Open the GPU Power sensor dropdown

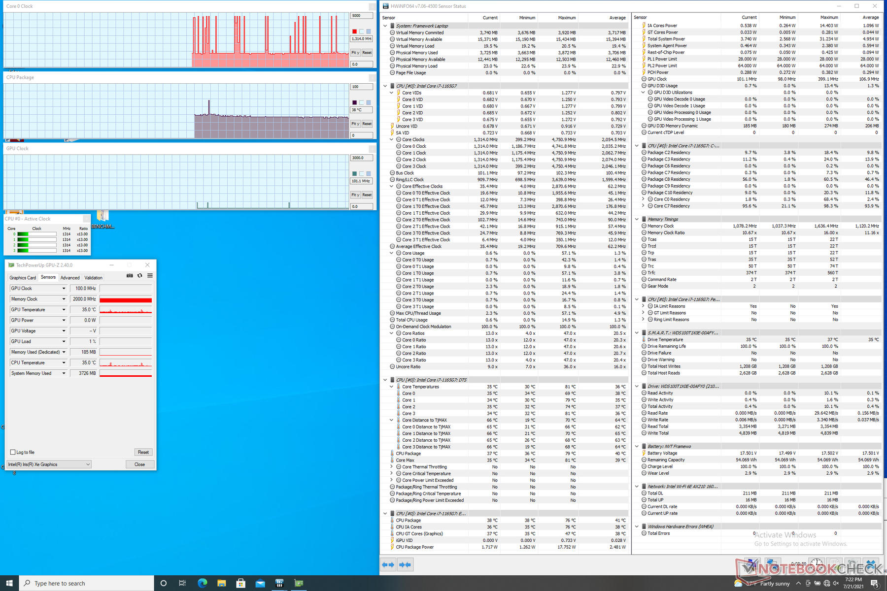[64, 320]
